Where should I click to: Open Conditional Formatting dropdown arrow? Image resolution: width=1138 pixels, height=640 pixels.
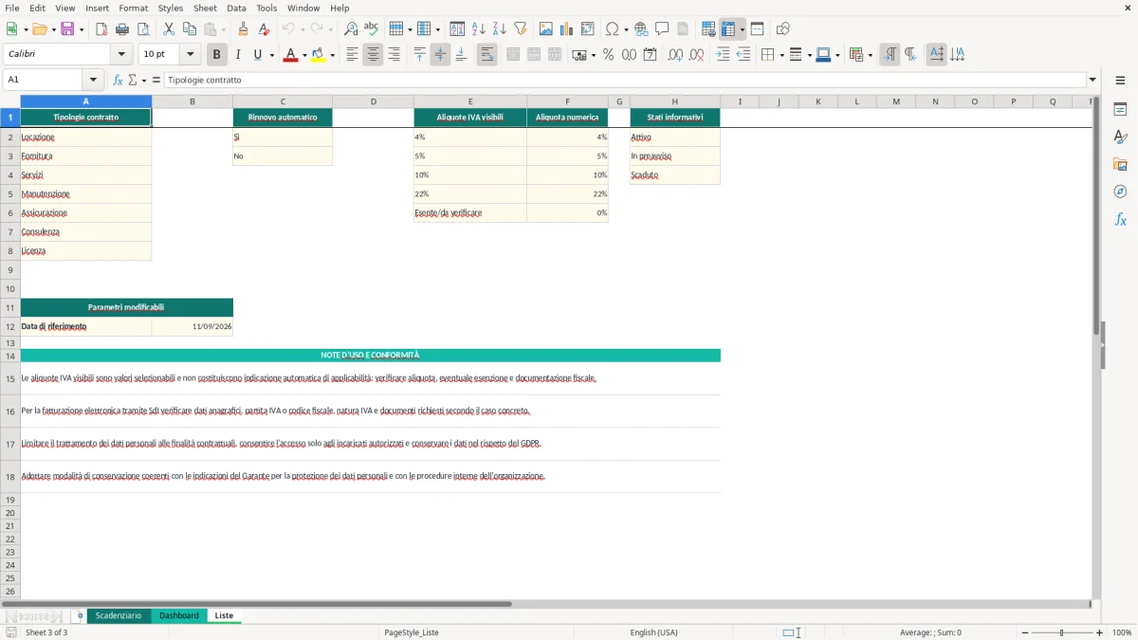pos(870,55)
